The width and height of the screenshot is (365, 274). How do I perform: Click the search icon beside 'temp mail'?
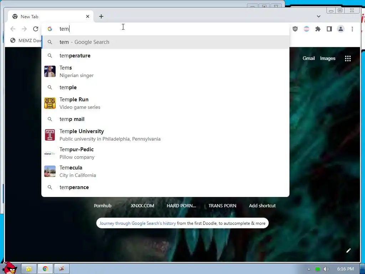50,119
